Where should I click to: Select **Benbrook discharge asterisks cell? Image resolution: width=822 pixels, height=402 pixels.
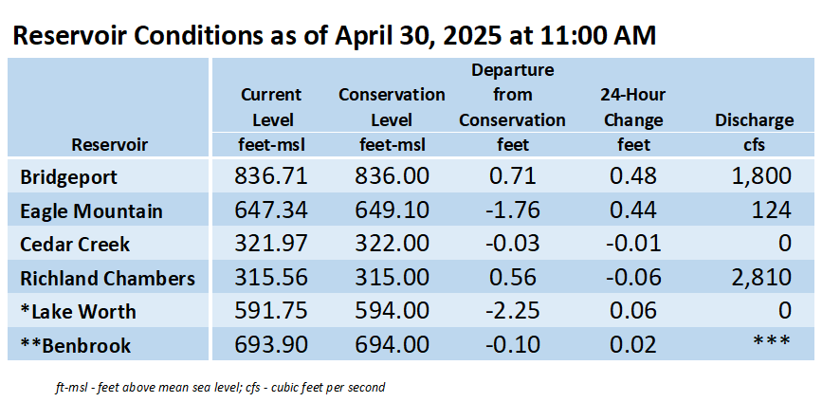tap(771, 341)
